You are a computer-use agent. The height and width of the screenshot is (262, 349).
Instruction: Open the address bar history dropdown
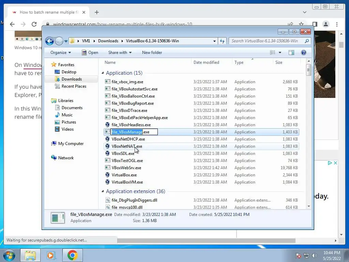click(214, 41)
